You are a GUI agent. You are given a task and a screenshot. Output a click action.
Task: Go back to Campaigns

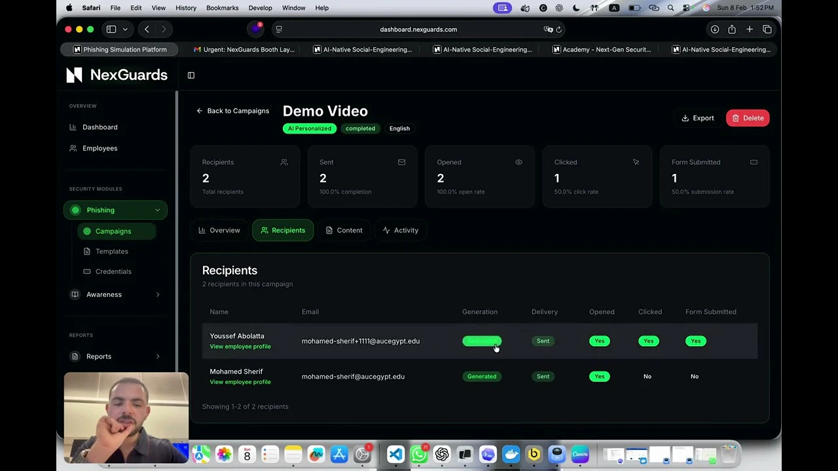pyautogui.click(x=232, y=111)
